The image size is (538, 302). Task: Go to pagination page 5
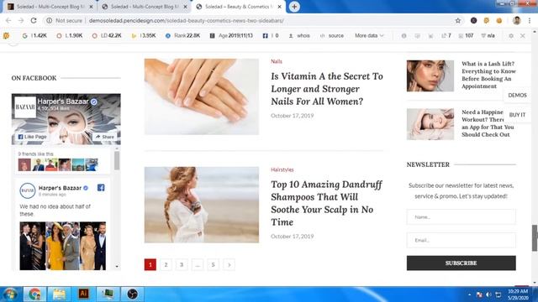tap(213, 265)
